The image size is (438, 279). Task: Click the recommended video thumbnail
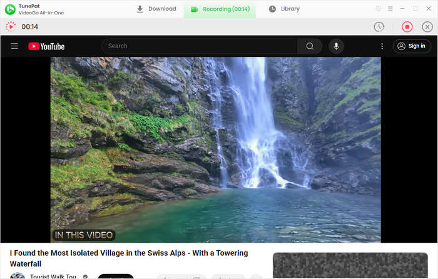[x=350, y=266]
